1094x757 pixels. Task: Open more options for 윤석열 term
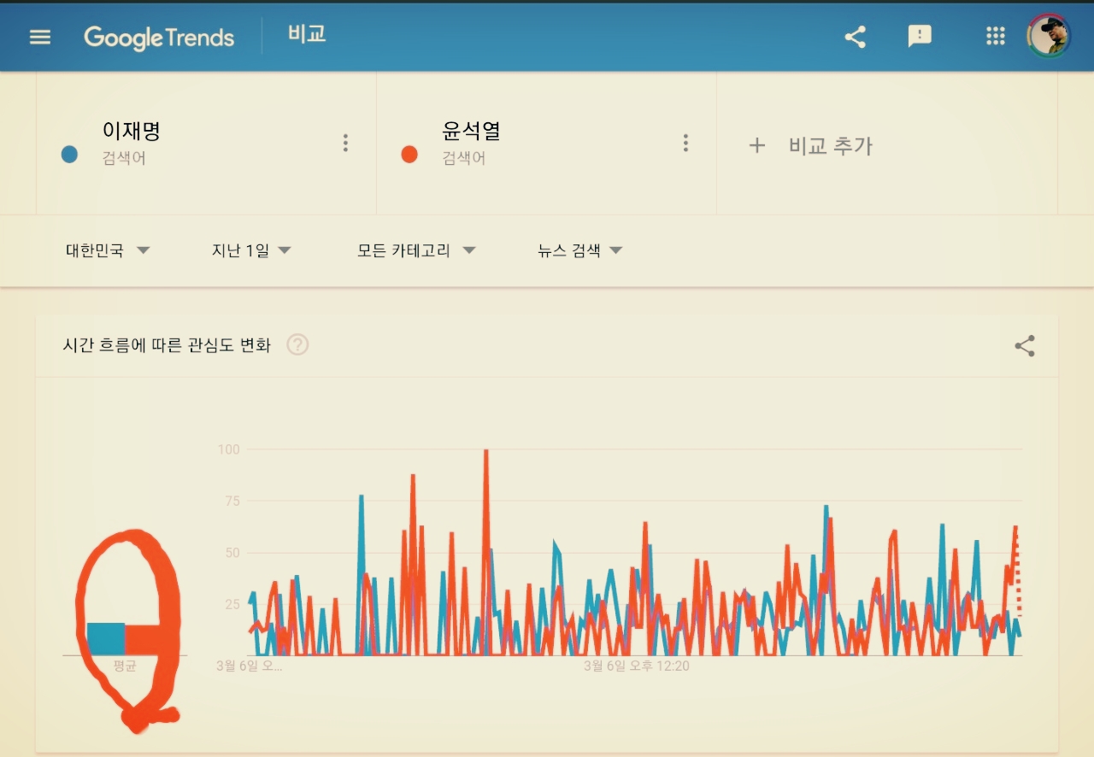coord(685,143)
